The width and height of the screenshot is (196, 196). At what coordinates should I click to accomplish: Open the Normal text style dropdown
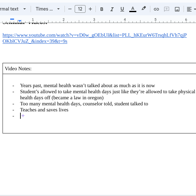pos(13,9)
